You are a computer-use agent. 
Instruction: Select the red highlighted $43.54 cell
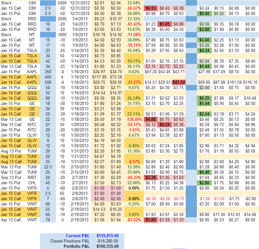[179, 82]
